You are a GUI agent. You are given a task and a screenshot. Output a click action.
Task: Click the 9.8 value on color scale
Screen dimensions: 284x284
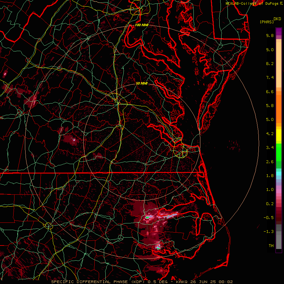270,35
